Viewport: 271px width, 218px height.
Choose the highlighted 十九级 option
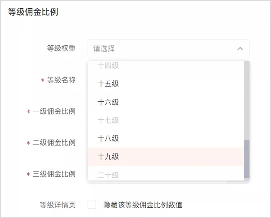point(165,157)
